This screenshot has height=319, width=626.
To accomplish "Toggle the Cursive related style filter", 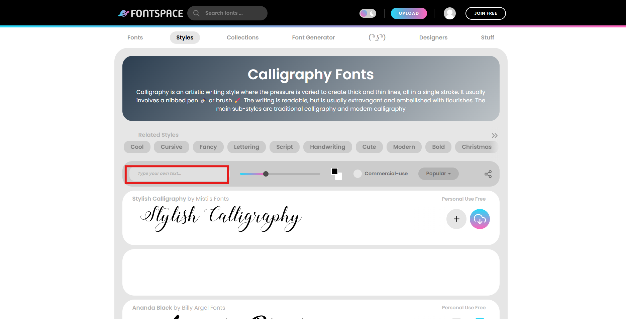I will pyautogui.click(x=171, y=147).
